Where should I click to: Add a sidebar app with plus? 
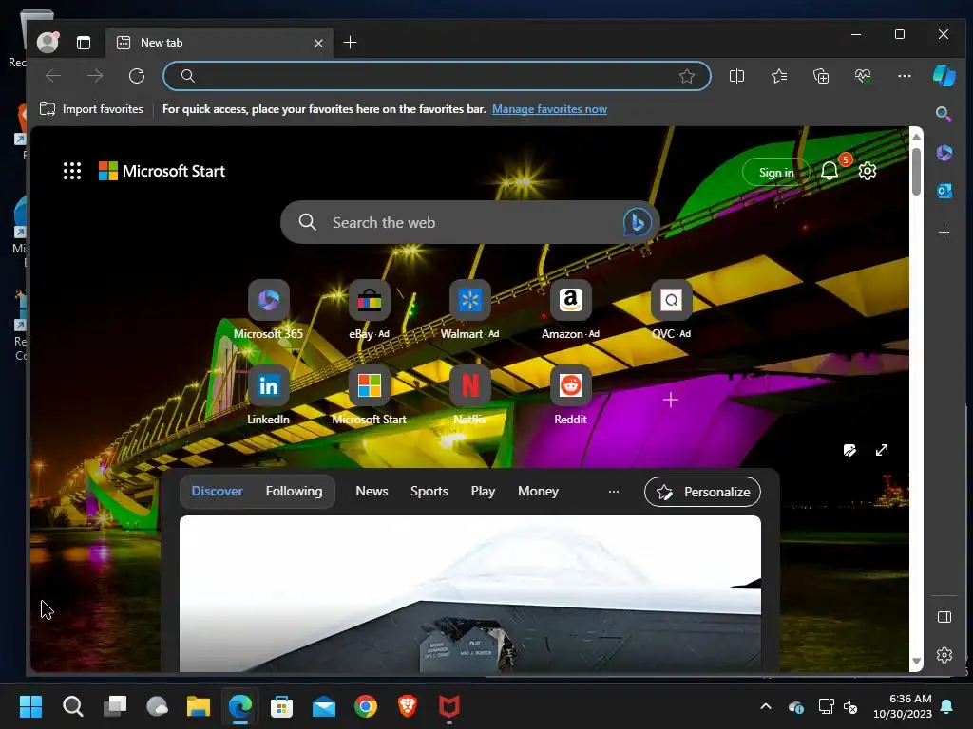(x=944, y=232)
